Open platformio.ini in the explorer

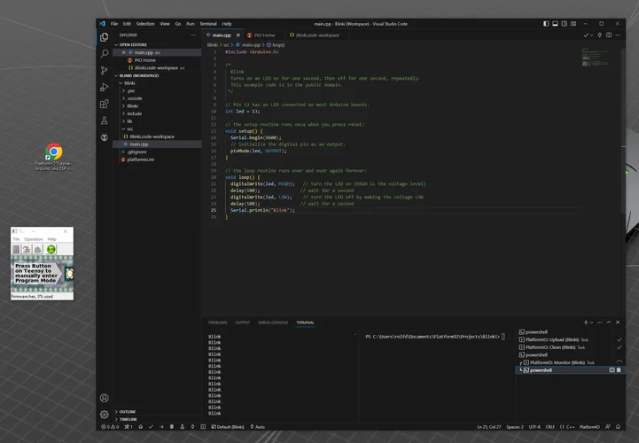click(140, 159)
